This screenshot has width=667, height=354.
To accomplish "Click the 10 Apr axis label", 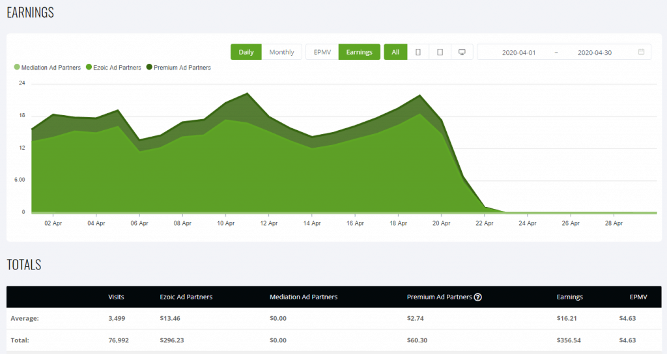I will click(x=226, y=223).
